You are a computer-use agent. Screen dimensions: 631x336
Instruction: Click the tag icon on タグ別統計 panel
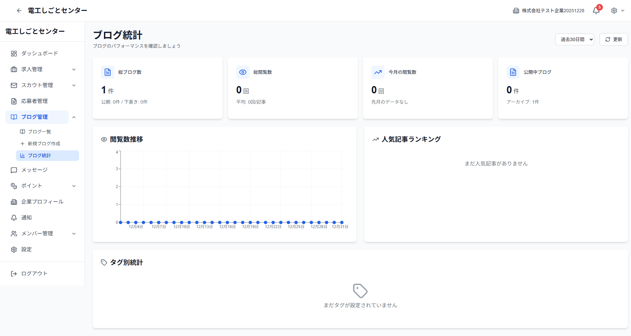[104, 262]
